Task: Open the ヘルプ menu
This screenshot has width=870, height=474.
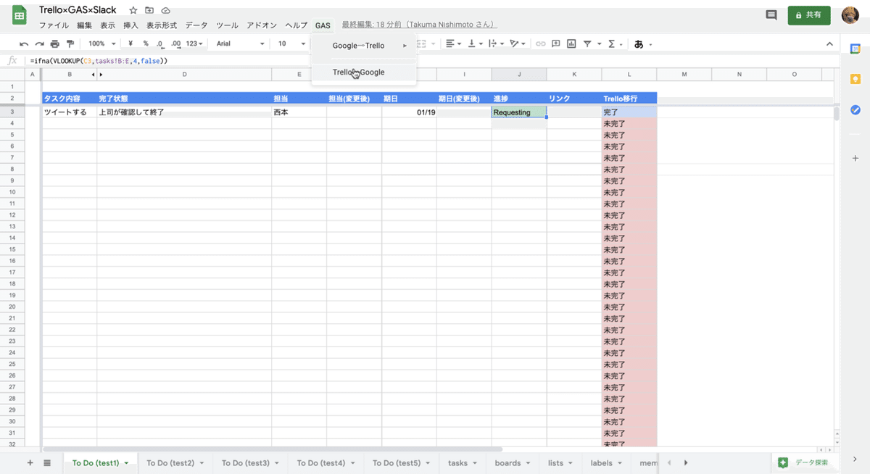Action: pyautogui.click(x=297, y=25)
